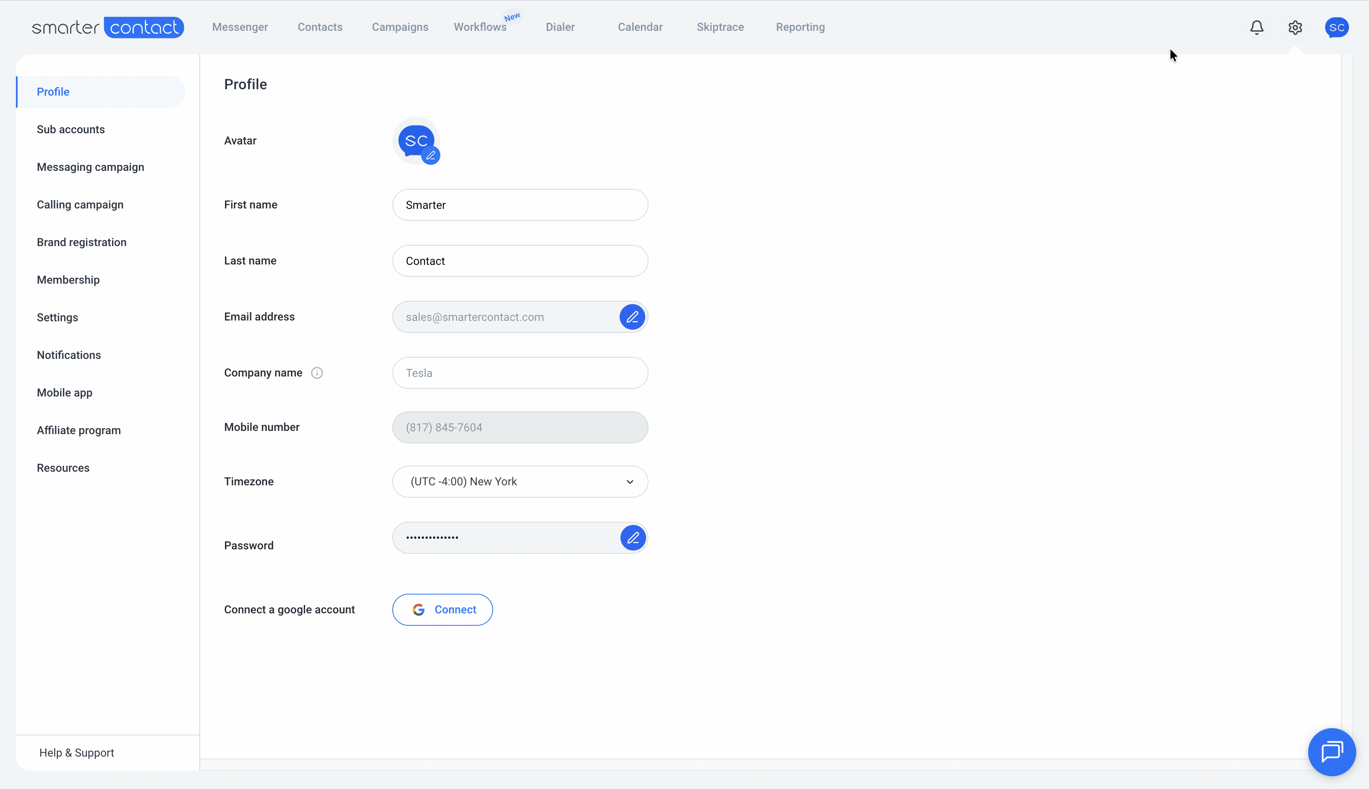
Task: Click the Mobile number label
Action: (x=262, y=427)
